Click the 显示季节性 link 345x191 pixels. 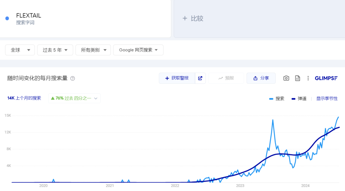coord(327,99)
